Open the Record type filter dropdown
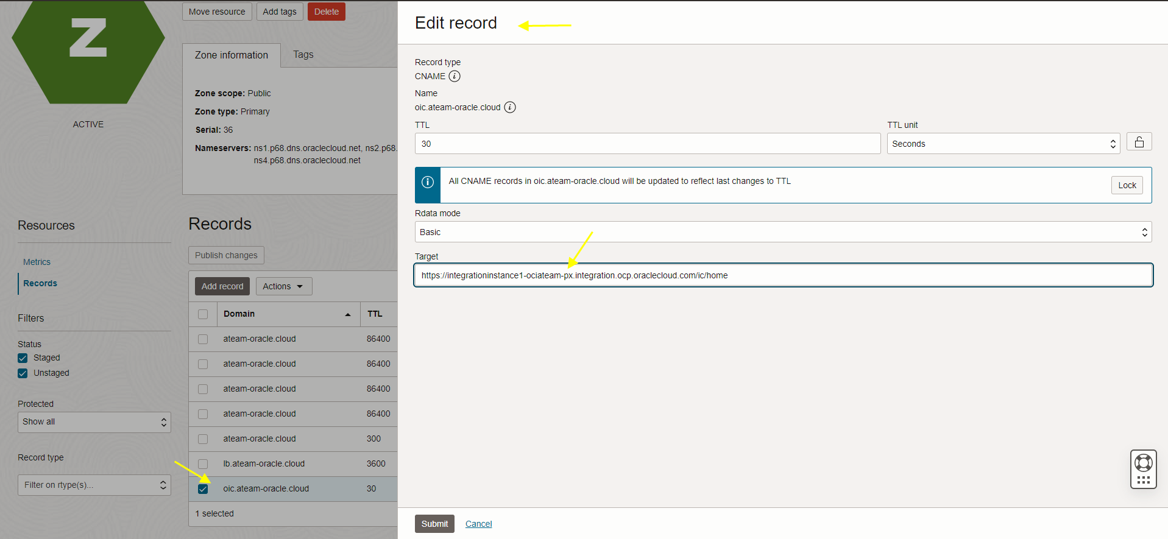 click(x=94, y=485)
